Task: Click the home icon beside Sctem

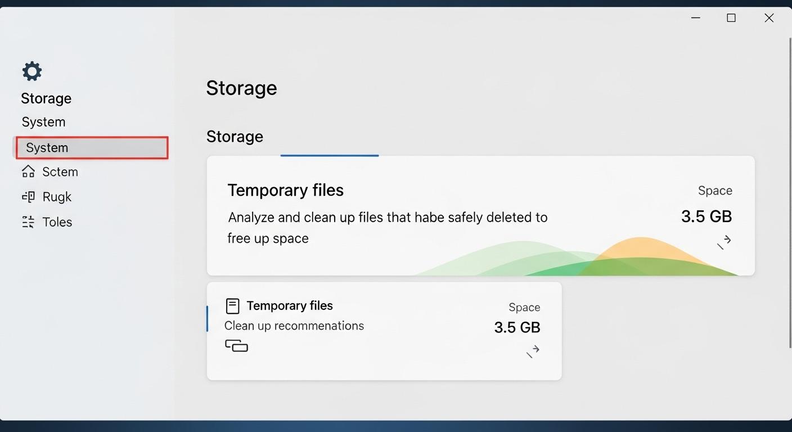Action: (28, 172)
